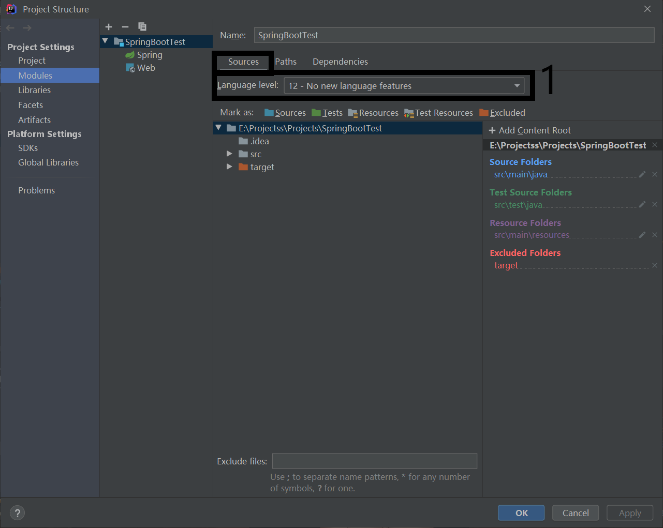Unmark src\main\resources resource folder
663x528 pixels.
[655, 235]
